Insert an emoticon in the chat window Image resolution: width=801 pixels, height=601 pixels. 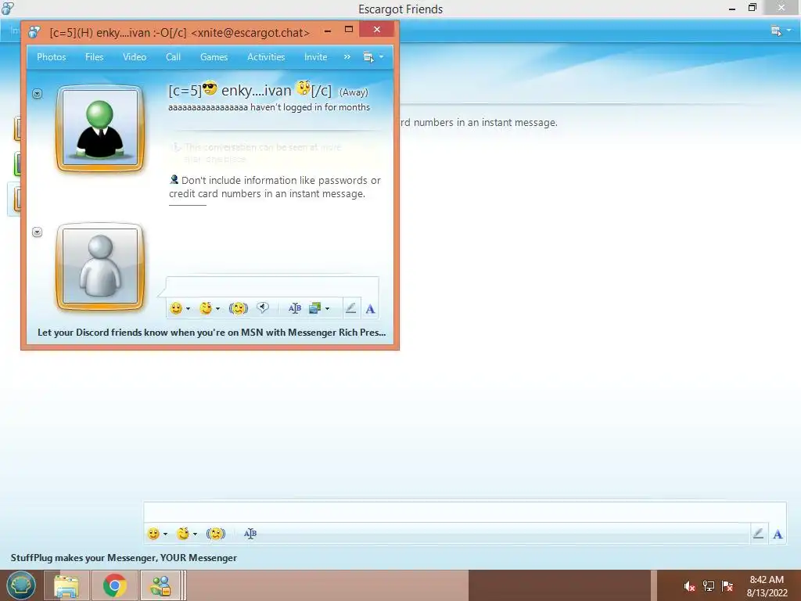(x=176, y=308)
